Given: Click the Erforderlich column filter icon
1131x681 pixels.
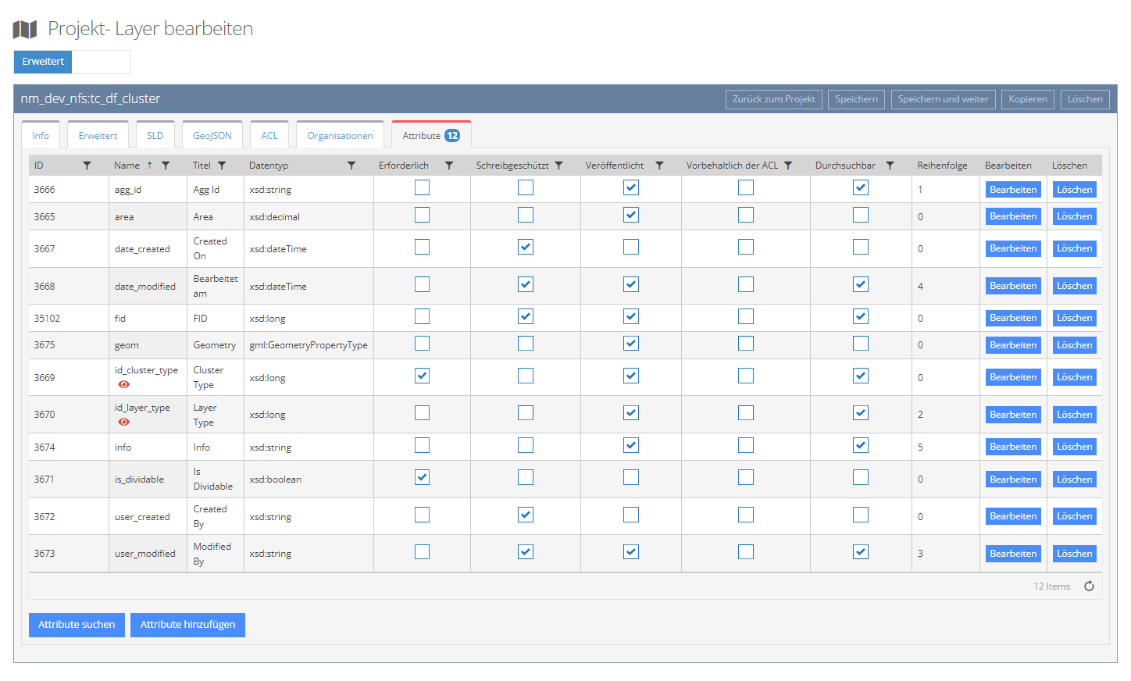Looking at the screenshot, I should tap(449, 166).
